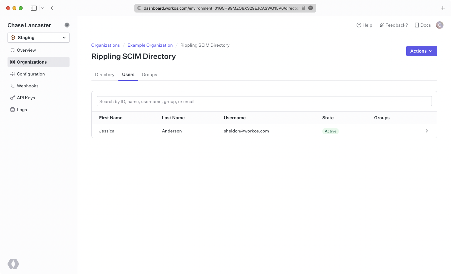Image resolution: width=451 pixels, height=274 pixels.
Task: Switch to the Groups tab
Action: point(149,75)
